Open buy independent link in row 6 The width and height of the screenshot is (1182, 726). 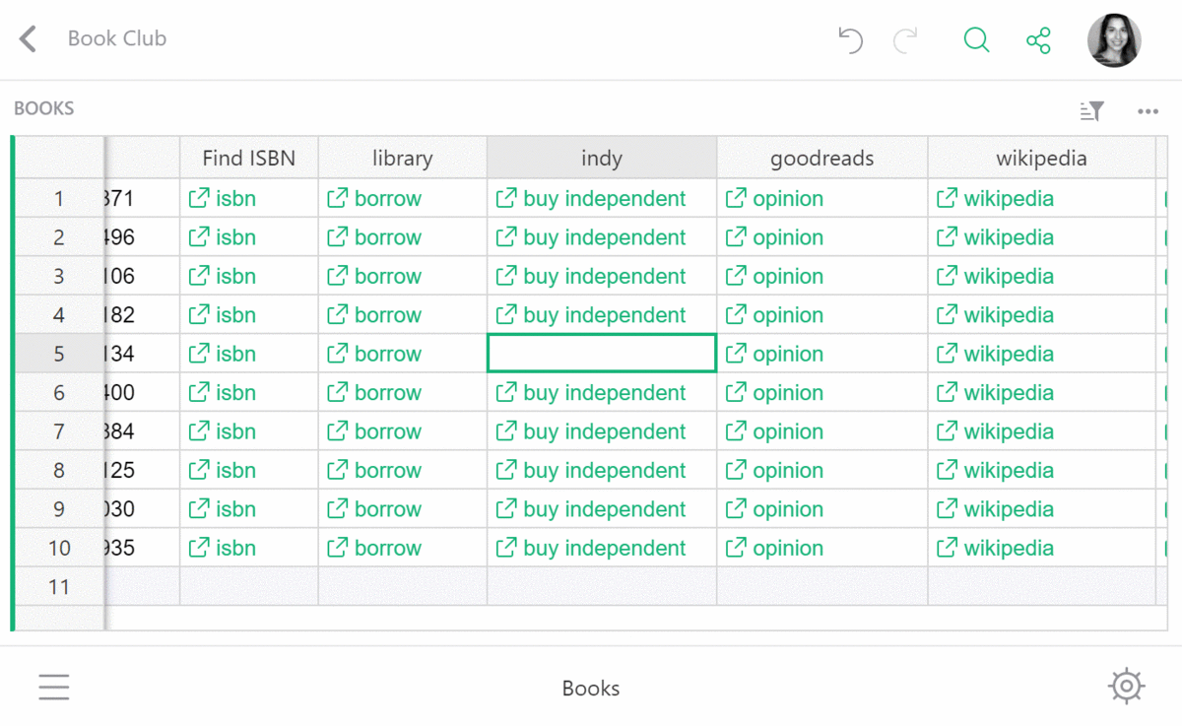604,393
